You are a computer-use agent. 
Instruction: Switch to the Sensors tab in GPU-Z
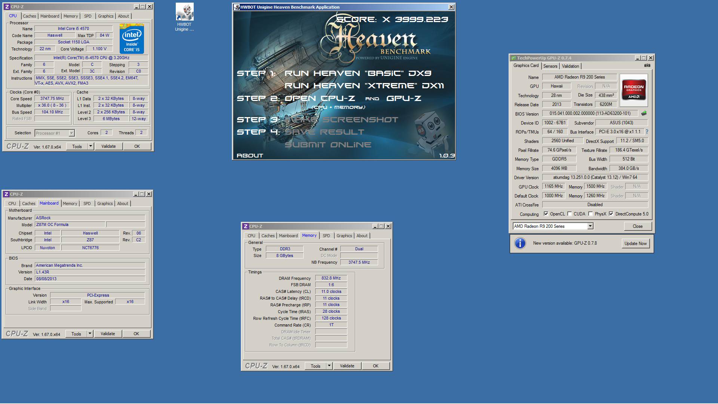[x=550, y=66]
